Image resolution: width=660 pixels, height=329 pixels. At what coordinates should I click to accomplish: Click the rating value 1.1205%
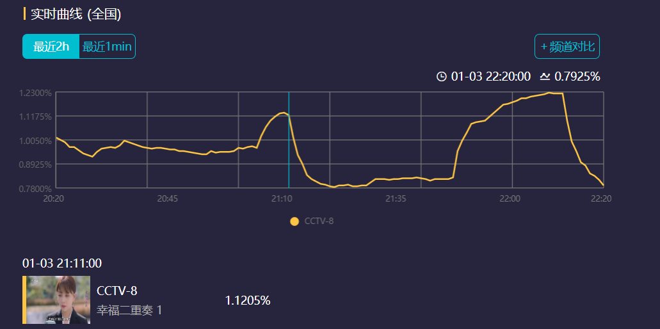click(248, 300)
